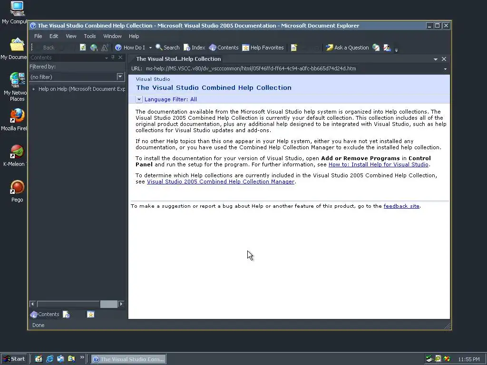Viewport: 487px width, 365px height.
Task: Click The Visual Studio Com... taskbar button
Action: (x=128, y=359)
